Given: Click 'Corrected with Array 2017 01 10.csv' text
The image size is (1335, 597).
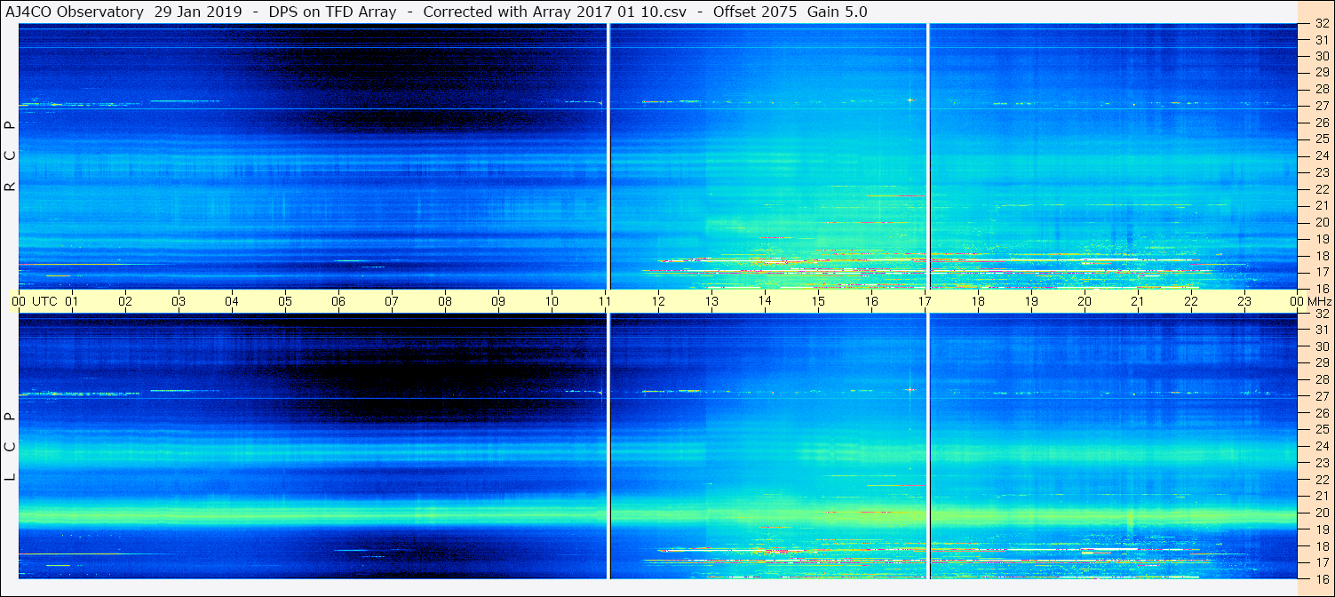Looking at the screenshot, I should (x=554, y=12).
